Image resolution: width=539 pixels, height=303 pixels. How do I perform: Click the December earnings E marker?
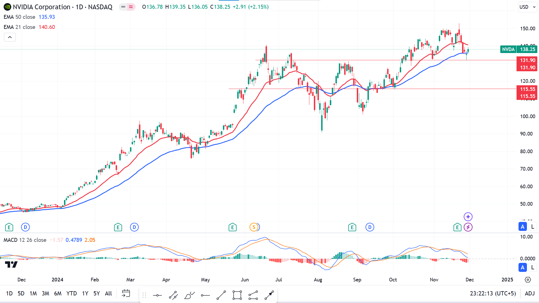[9, 227]
